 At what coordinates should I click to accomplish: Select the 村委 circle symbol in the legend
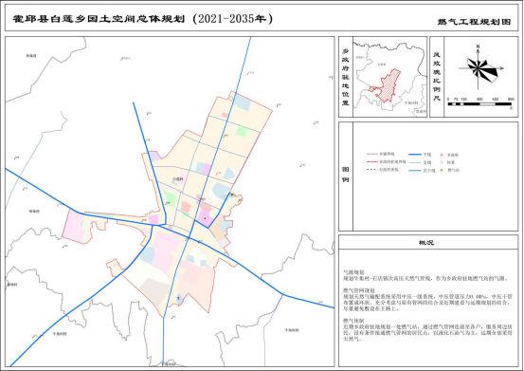coord(442,162)
